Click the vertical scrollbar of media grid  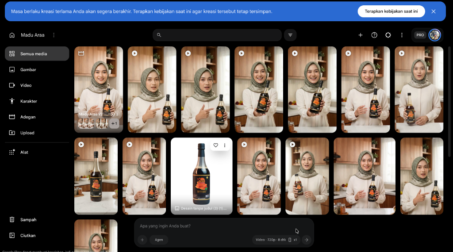[x=449, y=102]
